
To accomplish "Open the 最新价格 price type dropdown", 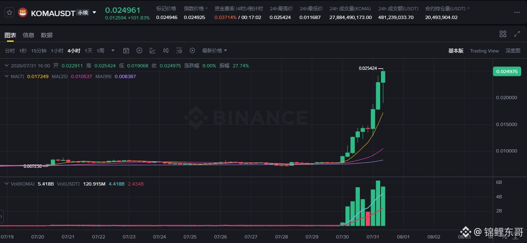I will [214, 51].
